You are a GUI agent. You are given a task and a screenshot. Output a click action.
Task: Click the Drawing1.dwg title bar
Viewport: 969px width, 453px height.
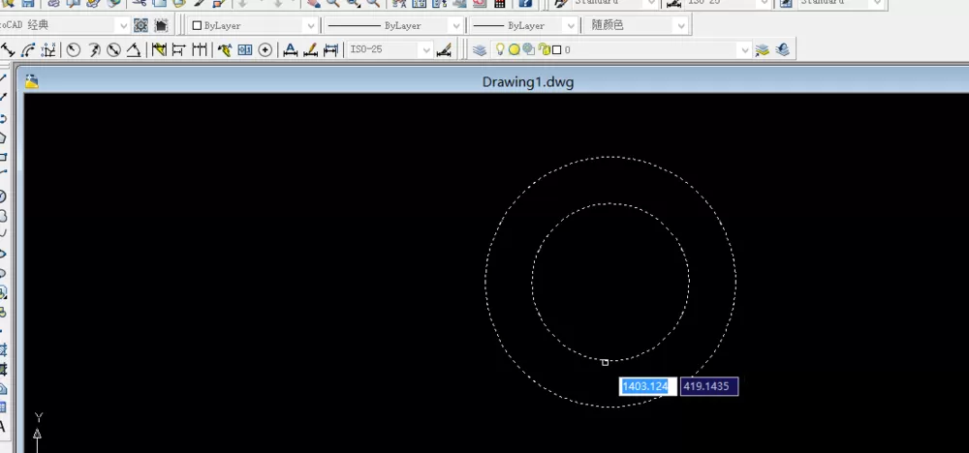pyautogui.click(x=496, y=82)
